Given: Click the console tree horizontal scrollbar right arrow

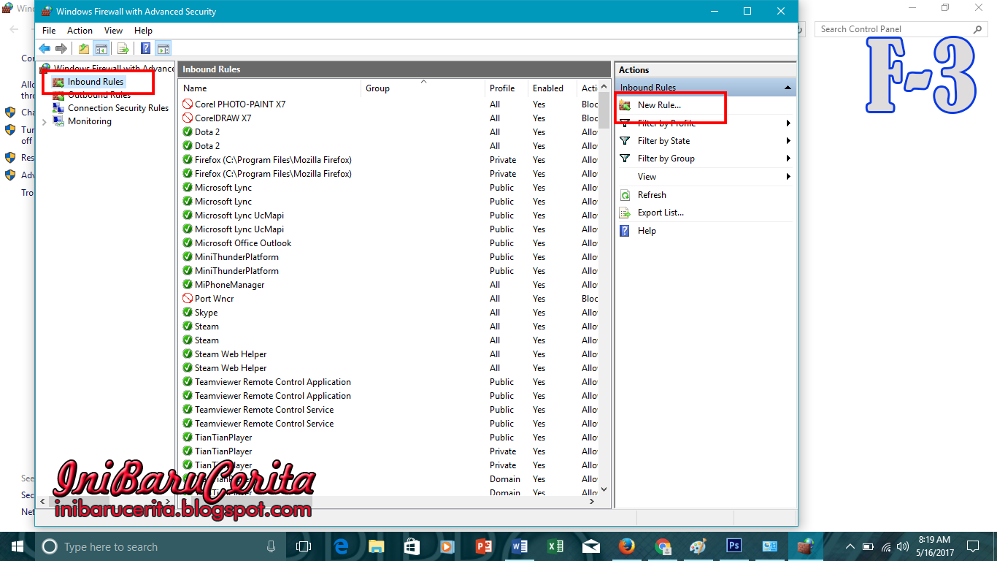Looking at the screenshot, I should (x=169, y=502).
